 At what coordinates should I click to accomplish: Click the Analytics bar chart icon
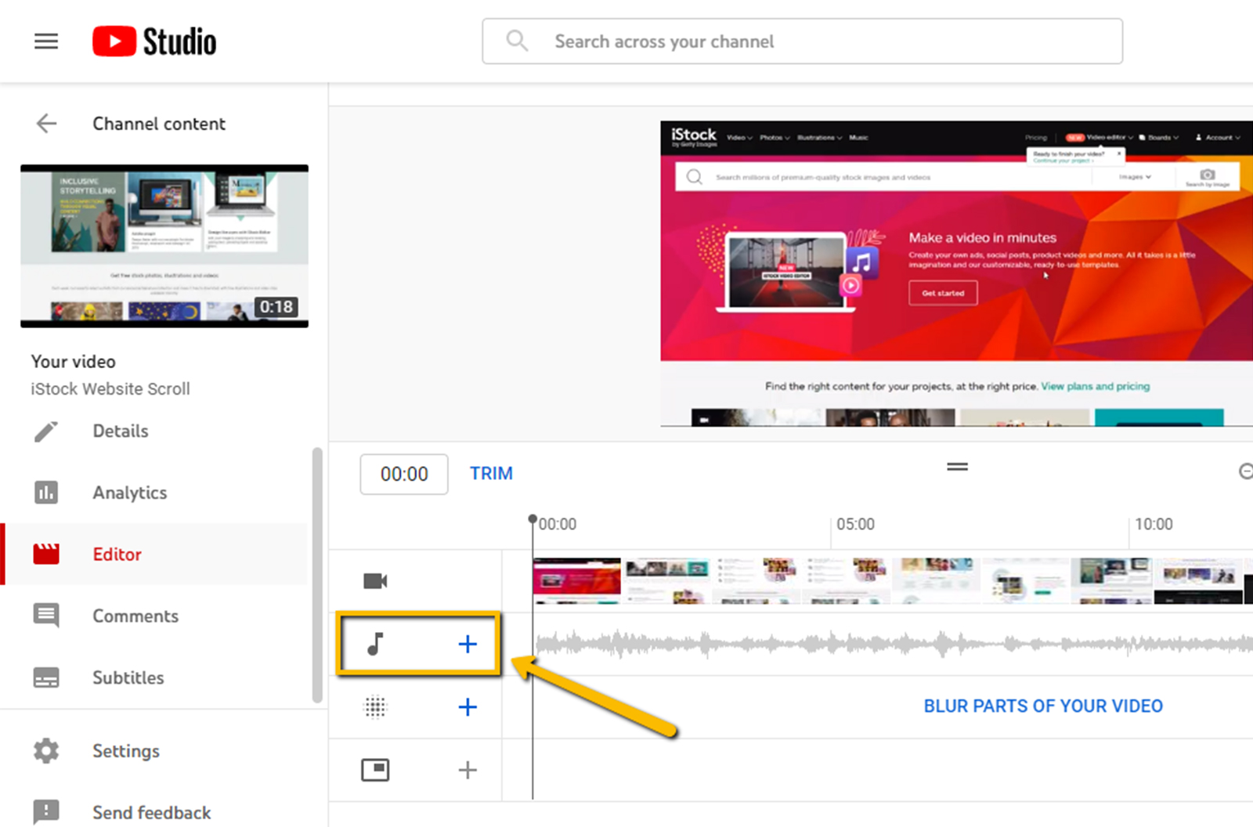tap(46, 493)
